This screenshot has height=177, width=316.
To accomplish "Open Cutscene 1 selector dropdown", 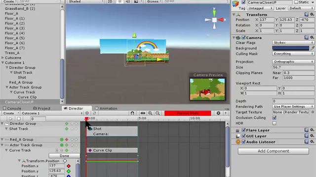I will point(52,114).
